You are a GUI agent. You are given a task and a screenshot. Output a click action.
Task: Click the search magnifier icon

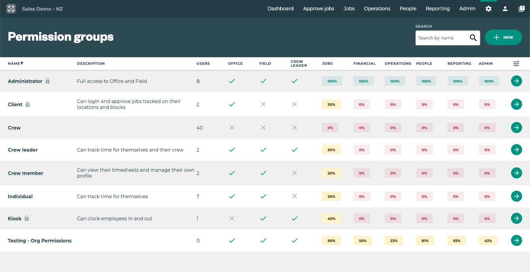473,38
